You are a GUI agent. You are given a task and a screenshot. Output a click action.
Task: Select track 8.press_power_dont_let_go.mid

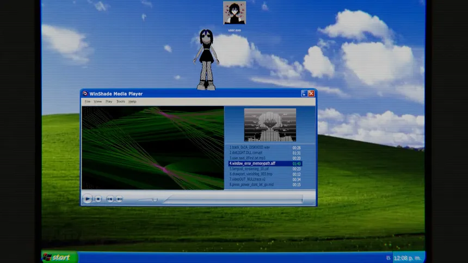click(265, 185)
